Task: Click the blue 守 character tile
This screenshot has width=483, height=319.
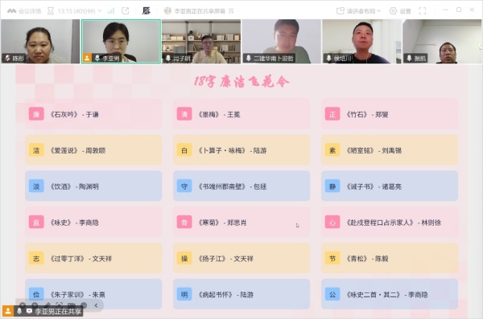Action: (184, 186)
